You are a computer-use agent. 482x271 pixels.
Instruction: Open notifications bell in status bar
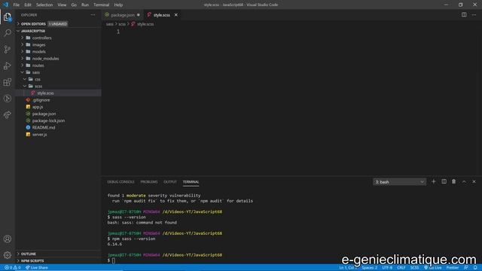(475, 268)
